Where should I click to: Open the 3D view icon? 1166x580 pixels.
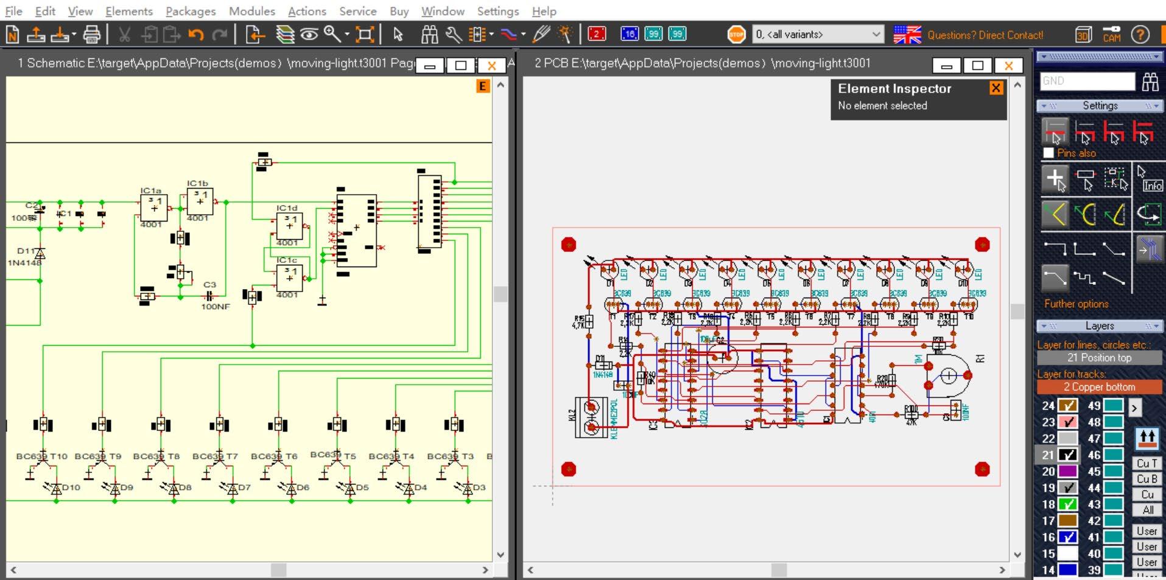pyautogui.click(x=1083, y=35)
